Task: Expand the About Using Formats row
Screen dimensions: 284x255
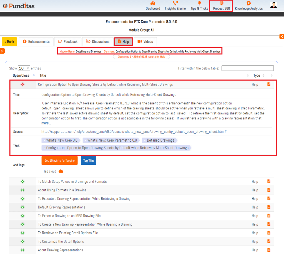Action: pyautogui.click(x=23, y=190)
